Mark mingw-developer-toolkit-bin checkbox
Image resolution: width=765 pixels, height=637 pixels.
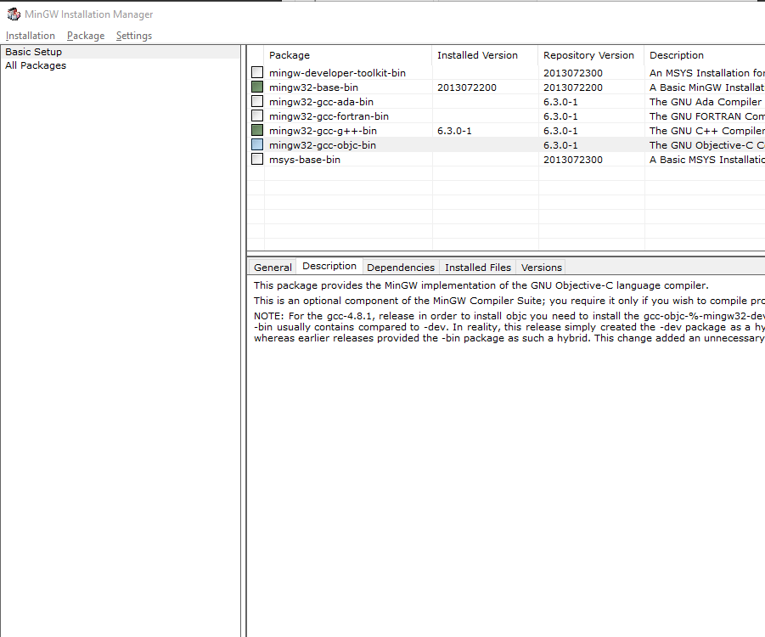pos(257,73)
